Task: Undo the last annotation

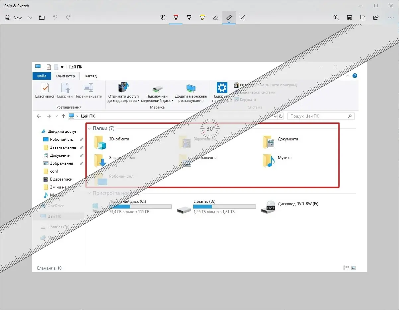Action: pos(55,18)
